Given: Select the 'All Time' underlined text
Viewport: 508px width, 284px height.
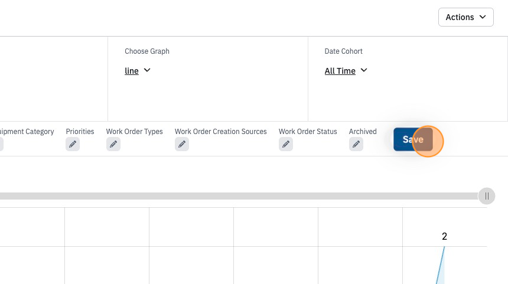Looking at the screenshot, I should pos(340,71).
